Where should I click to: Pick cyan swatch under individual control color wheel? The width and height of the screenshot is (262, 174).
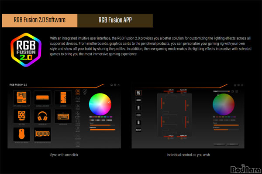[229, 117]
